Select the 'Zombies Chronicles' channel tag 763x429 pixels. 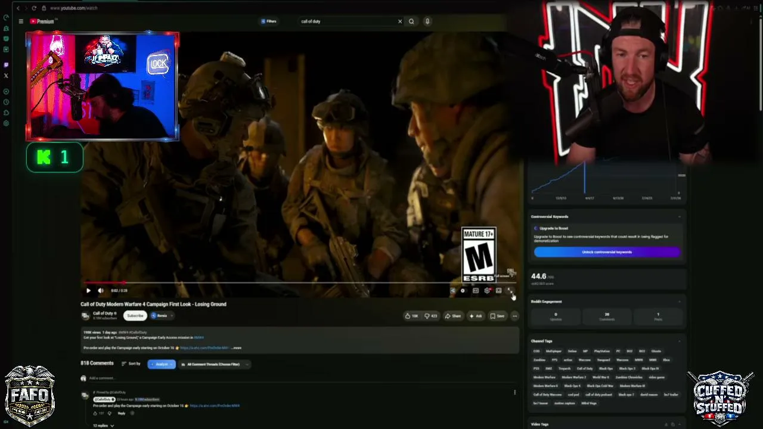629,377
